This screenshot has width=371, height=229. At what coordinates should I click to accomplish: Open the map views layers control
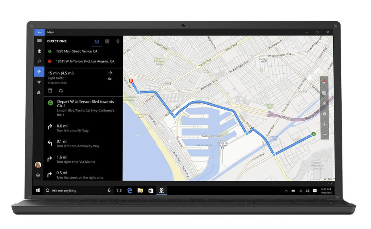click(x=324, y=114)
